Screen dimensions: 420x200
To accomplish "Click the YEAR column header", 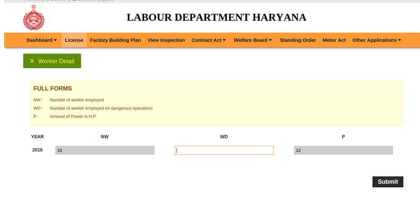I will click(x=37, y=136).
